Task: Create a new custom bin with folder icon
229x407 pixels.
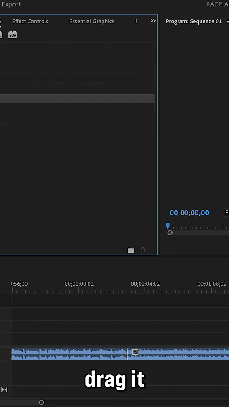Action: (x=131, y=250)
